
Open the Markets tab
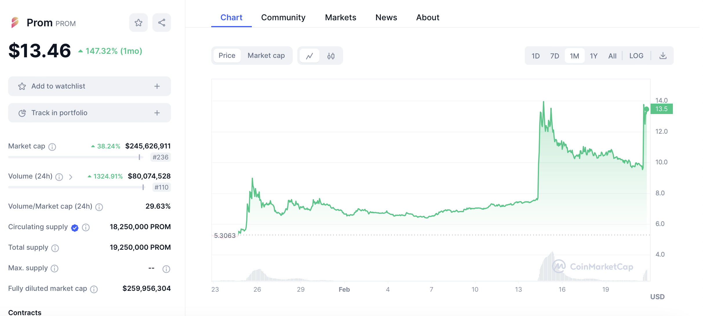(340, 17)
